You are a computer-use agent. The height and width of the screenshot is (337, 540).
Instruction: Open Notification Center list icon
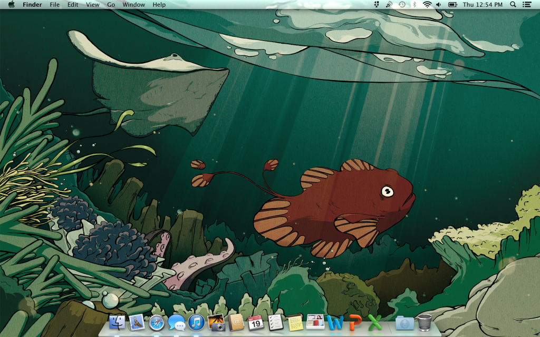[x=527, y=4]
